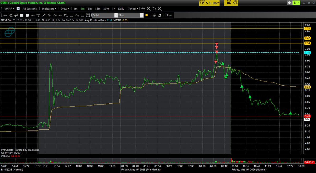Switch to the 5m timeframe
This screenshot has width=316, height=173.
pyautogui.click(x=90, y=9)
